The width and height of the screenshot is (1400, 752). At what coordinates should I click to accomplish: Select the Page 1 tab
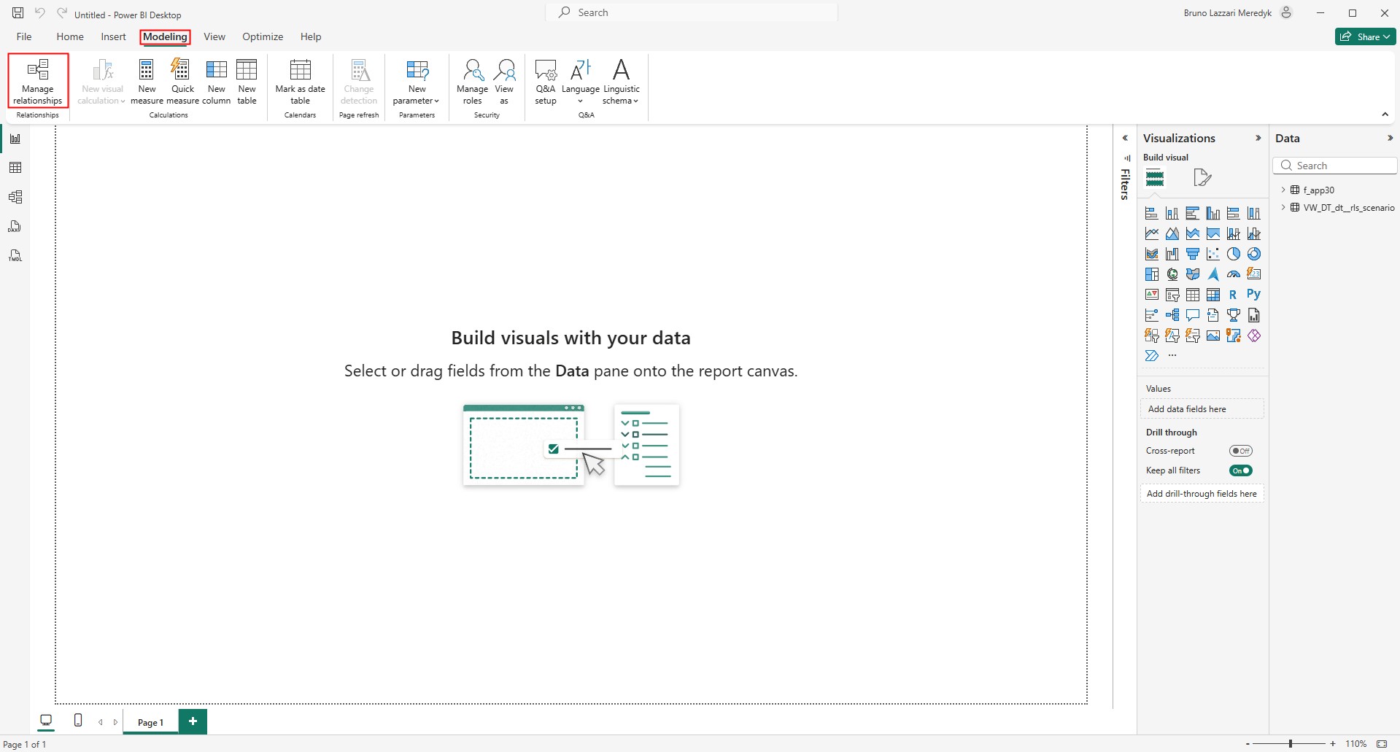click(x=150, y=722)
